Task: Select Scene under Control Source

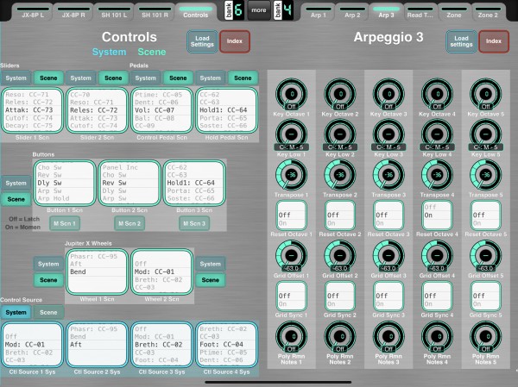Action: point(48,312)
